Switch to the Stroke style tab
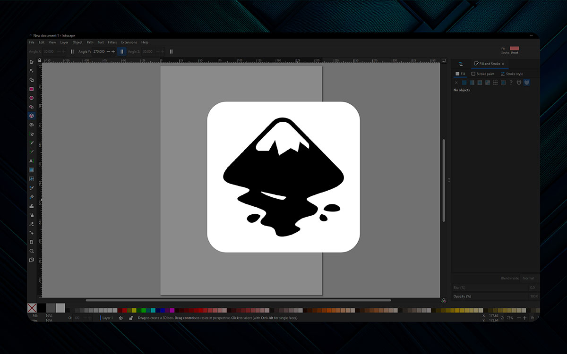Screen dimensions: 567x354 coord(512,74)
